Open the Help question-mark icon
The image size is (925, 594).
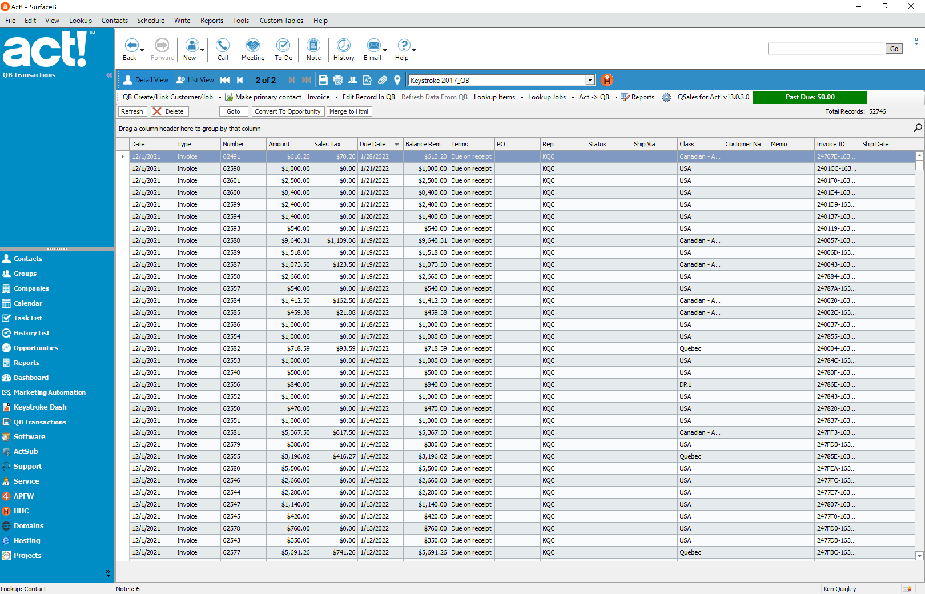pyautogui.click(x=404, y=45)
